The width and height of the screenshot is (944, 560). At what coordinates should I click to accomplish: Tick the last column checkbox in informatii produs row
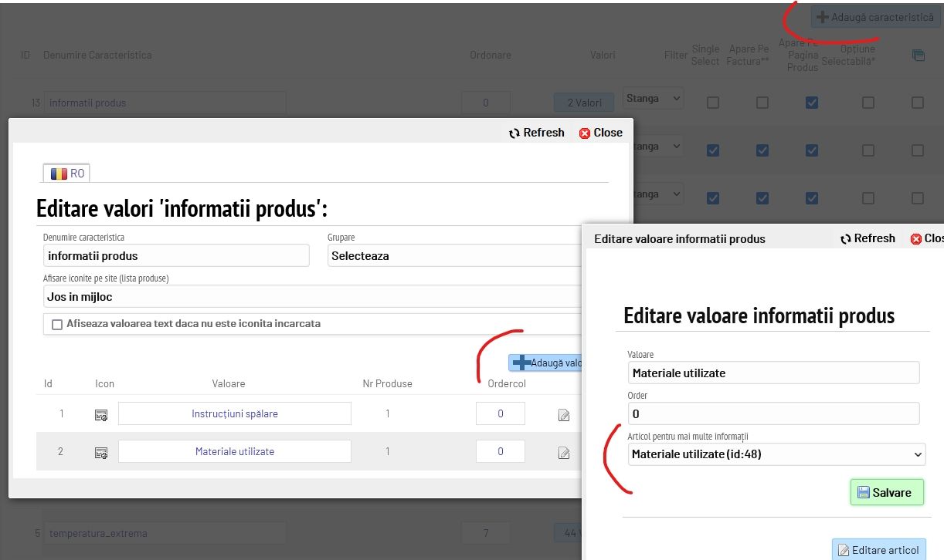pos(918,103)
